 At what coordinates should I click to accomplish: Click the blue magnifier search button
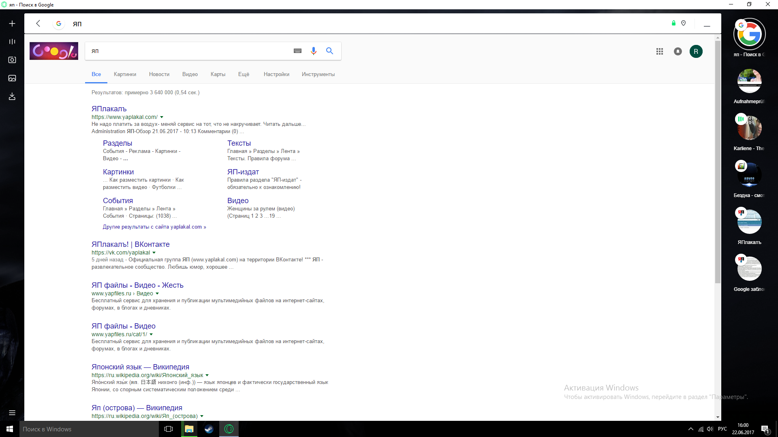[x=330, y=51]
